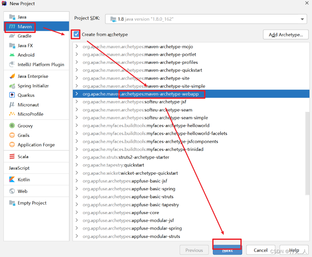Viewport: 312px width, 257px height.
Task: Select Gradle label in project types
Action: (x=24, y=36)
